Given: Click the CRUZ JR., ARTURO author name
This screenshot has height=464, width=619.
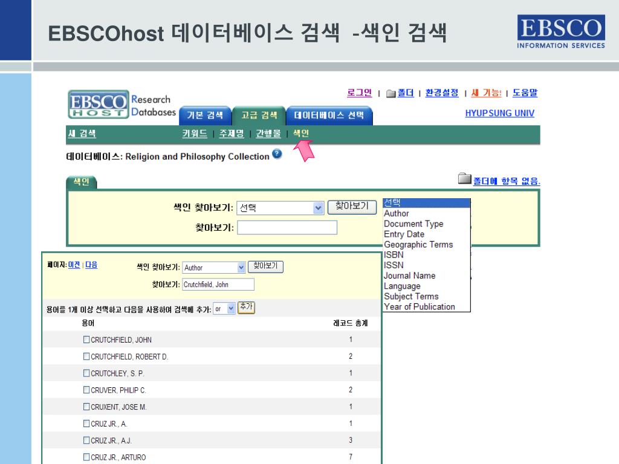Looking at the screenshot, I should point(118,457).
